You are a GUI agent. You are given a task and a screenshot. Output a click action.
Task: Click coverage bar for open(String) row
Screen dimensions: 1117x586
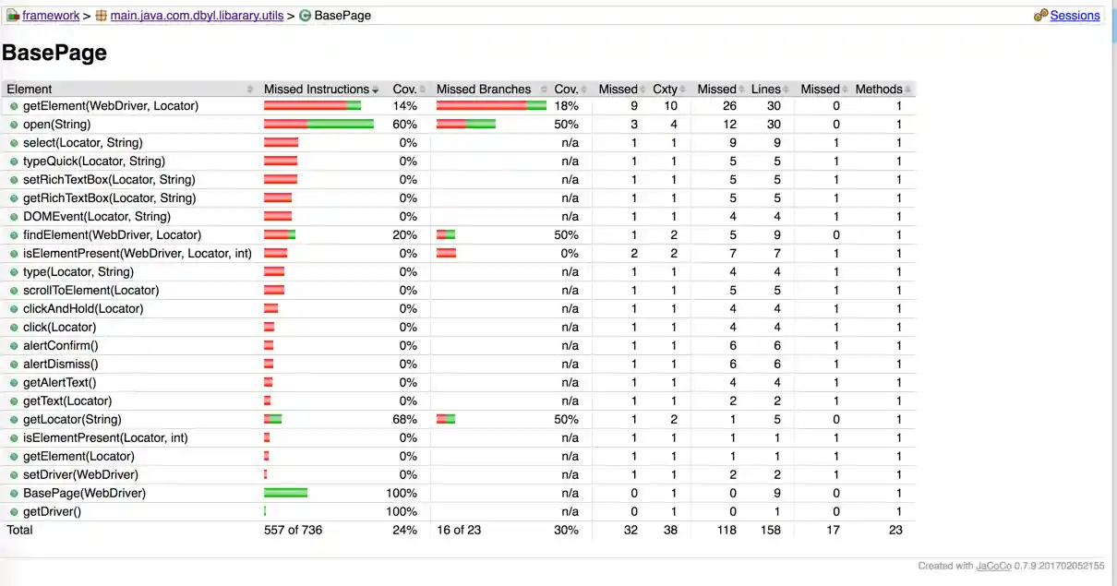[x=318, y=125]
